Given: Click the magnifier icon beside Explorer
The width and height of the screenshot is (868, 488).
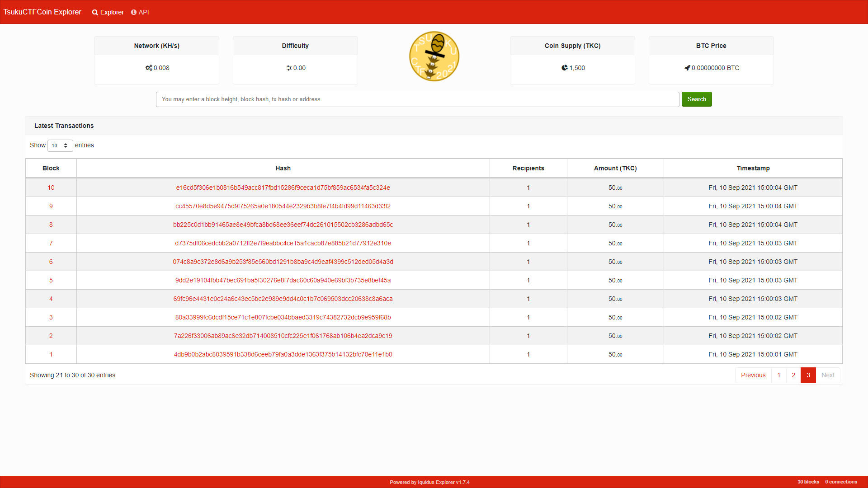Looking at the screenshot, I should click(x=95, y=13).
